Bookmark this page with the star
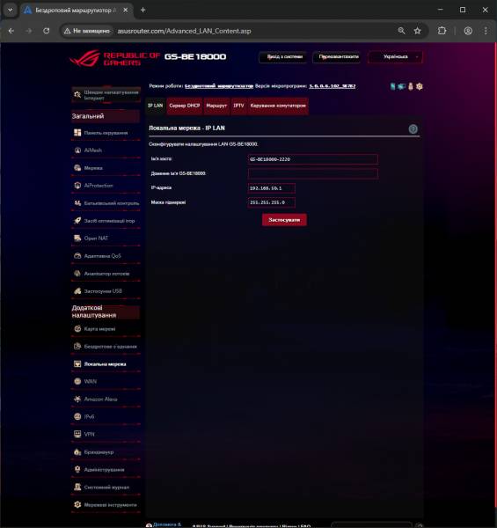 (x=418, y=31)
